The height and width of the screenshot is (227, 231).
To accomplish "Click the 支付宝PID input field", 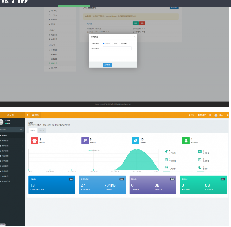I will 117,49.
